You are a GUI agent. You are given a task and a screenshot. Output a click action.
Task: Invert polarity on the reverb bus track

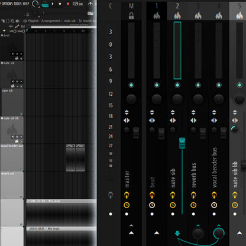coord(193,112)
